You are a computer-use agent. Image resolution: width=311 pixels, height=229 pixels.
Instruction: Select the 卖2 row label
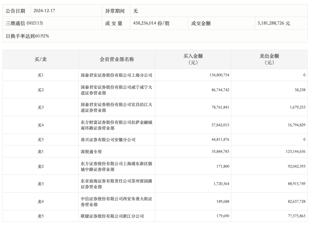[x=40, y=167]
